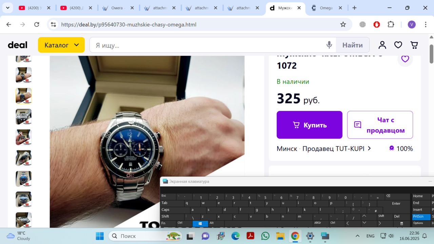434x244 pixels.
Task: Bookmark this page with star icon
Action: [x=343, y=24]
